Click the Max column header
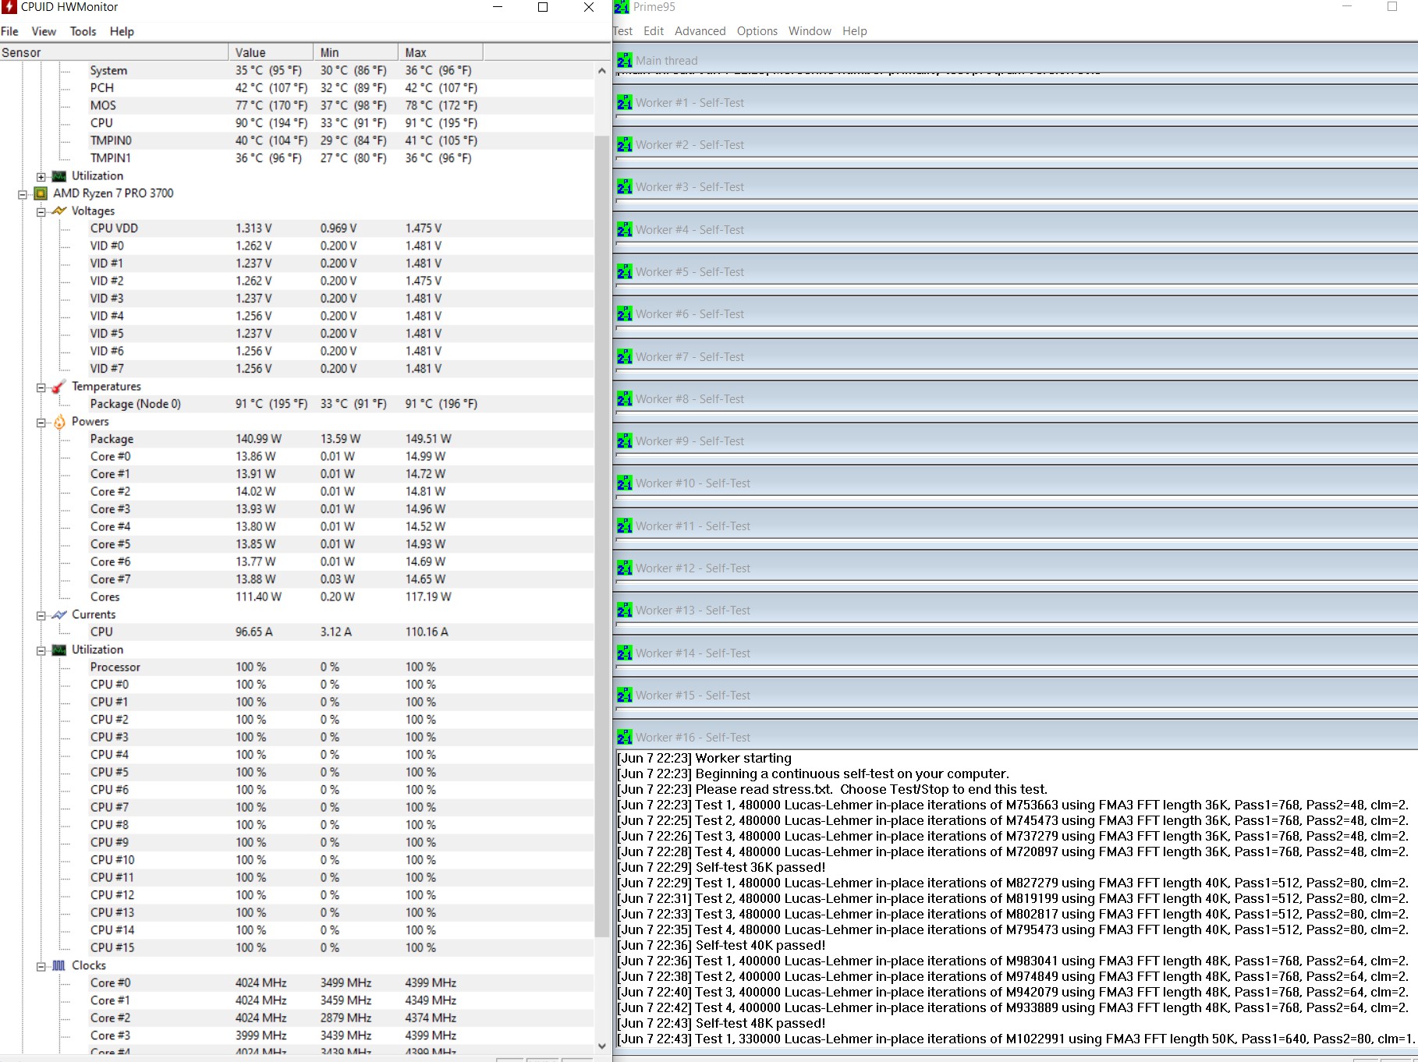Viewport: 1418px width, 1062px height. [x=441, y=52]
